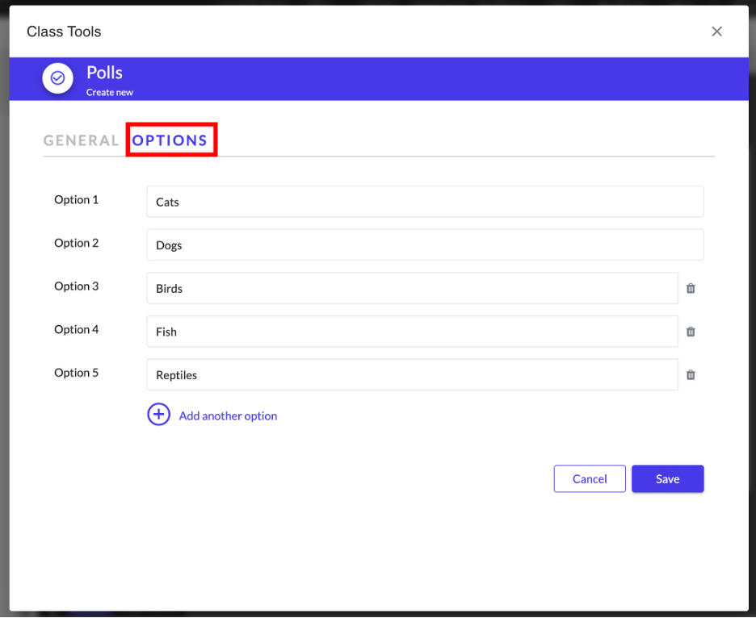The width and height of the screenshot is (756, 618).
Task: Cancel the poll creation
Action: click(x=589, y=478)
